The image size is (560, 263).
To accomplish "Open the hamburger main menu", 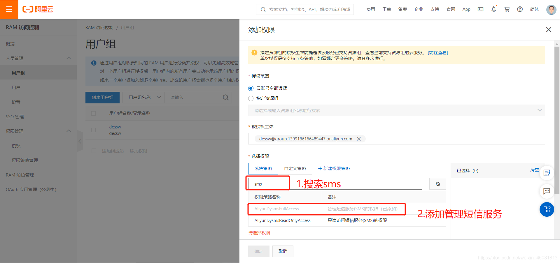I will pyautogui.click(x=9, y=9).
